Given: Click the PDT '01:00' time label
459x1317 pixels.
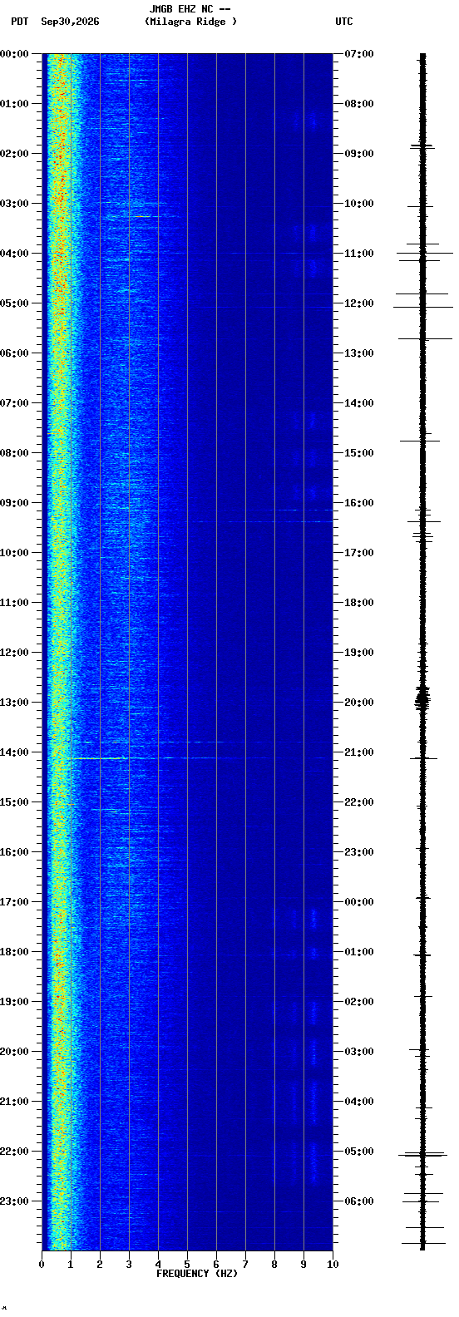Looking at the screenshot, I should tap(14, 104).
